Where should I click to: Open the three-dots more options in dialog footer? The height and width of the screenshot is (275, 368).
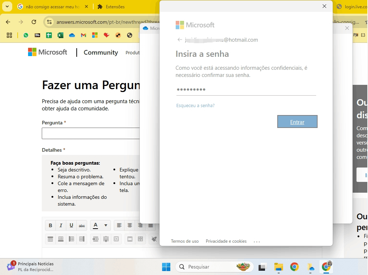[x=257, y=242]
